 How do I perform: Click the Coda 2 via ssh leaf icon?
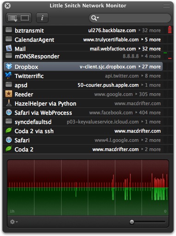click(x=9, y=131)
